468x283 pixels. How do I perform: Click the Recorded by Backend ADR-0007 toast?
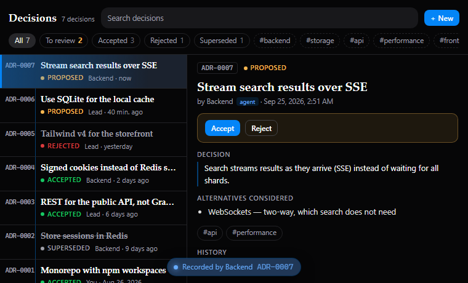coord(234,267)
